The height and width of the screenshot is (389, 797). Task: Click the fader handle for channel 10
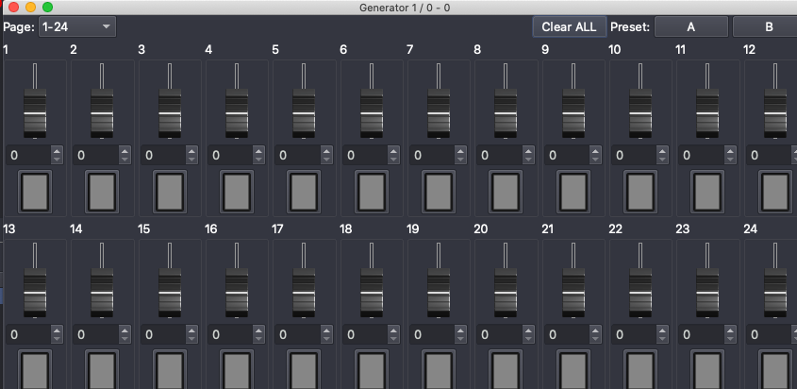tap(640, 113)
